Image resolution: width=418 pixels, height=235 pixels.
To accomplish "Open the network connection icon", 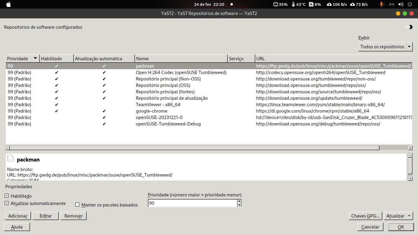I will coord(391,4).
